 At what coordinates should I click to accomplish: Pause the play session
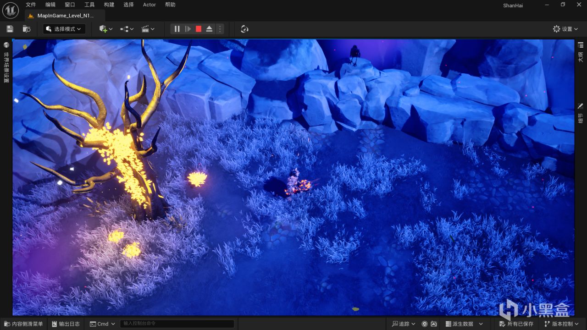(177, 29)
